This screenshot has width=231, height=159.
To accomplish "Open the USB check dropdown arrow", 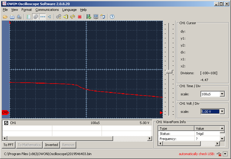I will 225,154.
